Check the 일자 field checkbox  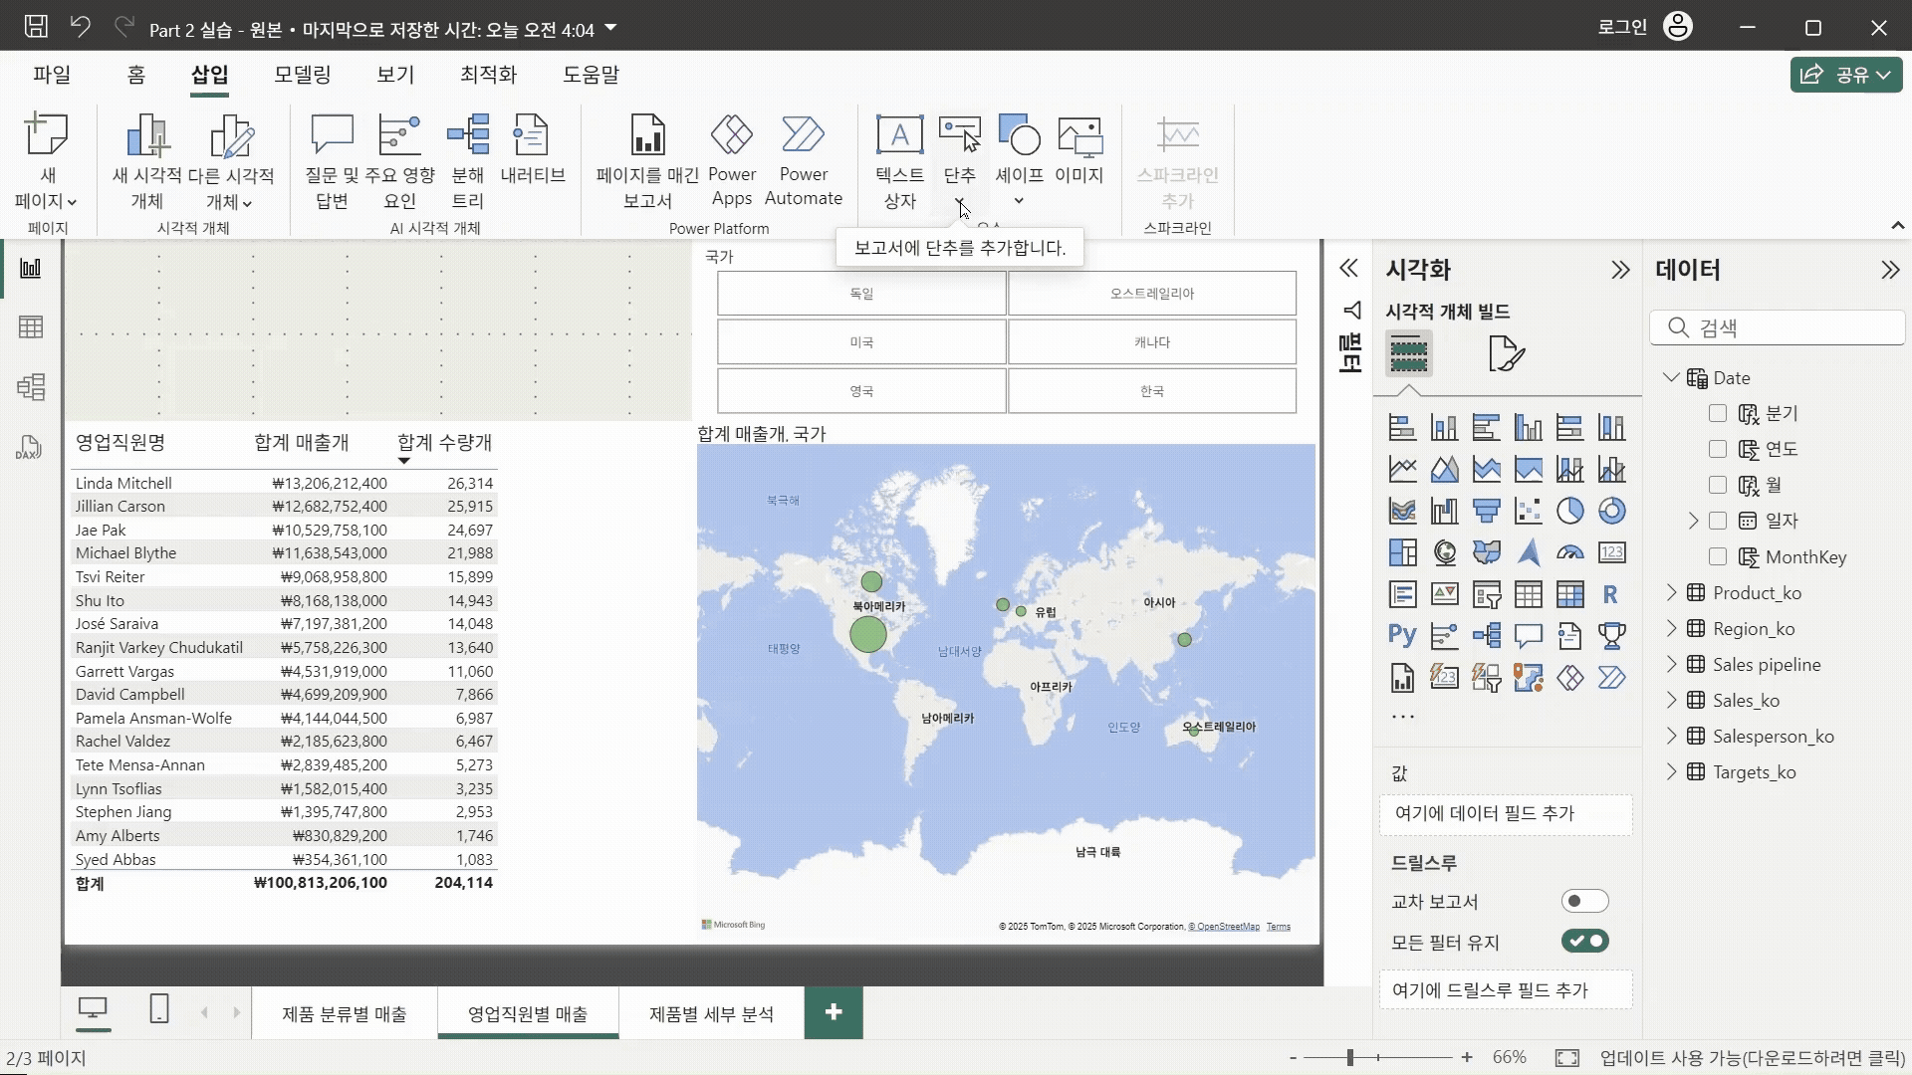pyautogui.click(x=1717, y=521)
